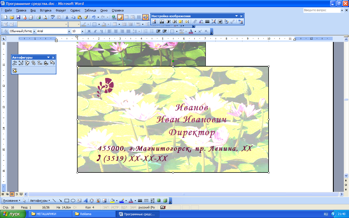
Task: Open the Format Picture dialog icon
Action: 226,22
